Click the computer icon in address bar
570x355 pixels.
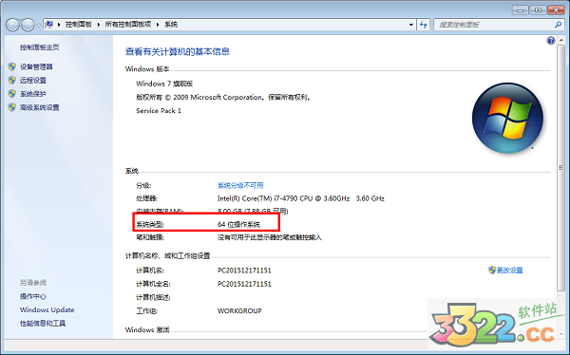point(49,25)
